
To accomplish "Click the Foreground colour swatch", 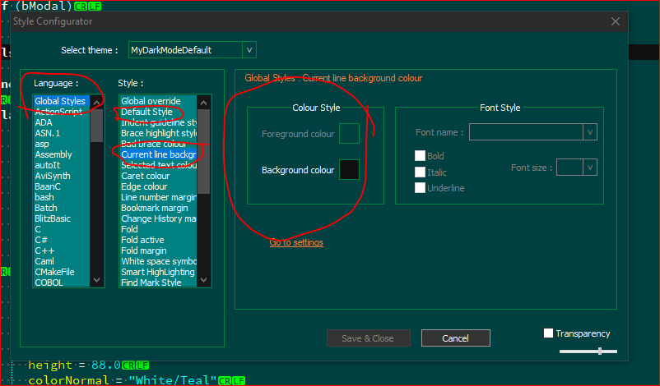I will click(350, 134).
